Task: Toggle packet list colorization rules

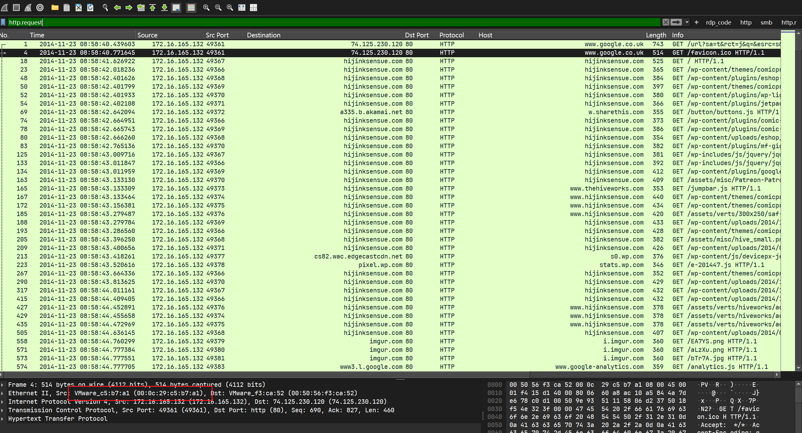Action: [x=191, y=8]
